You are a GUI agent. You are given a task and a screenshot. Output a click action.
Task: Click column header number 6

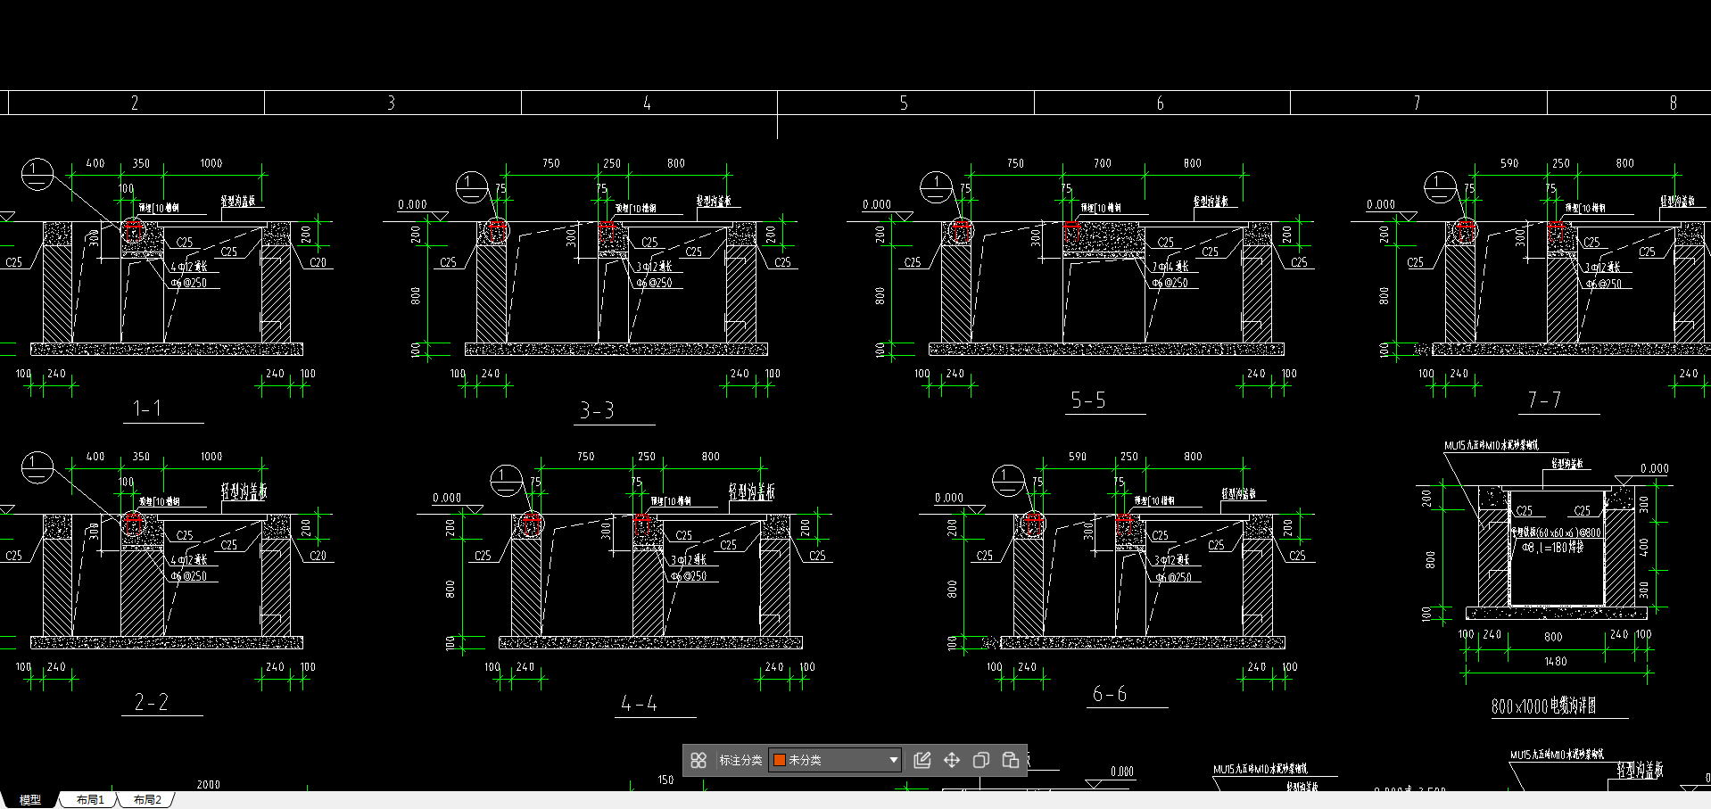(1160, 103)
